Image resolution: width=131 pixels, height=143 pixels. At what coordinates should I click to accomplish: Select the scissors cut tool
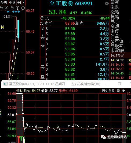[x=7, y=8]
